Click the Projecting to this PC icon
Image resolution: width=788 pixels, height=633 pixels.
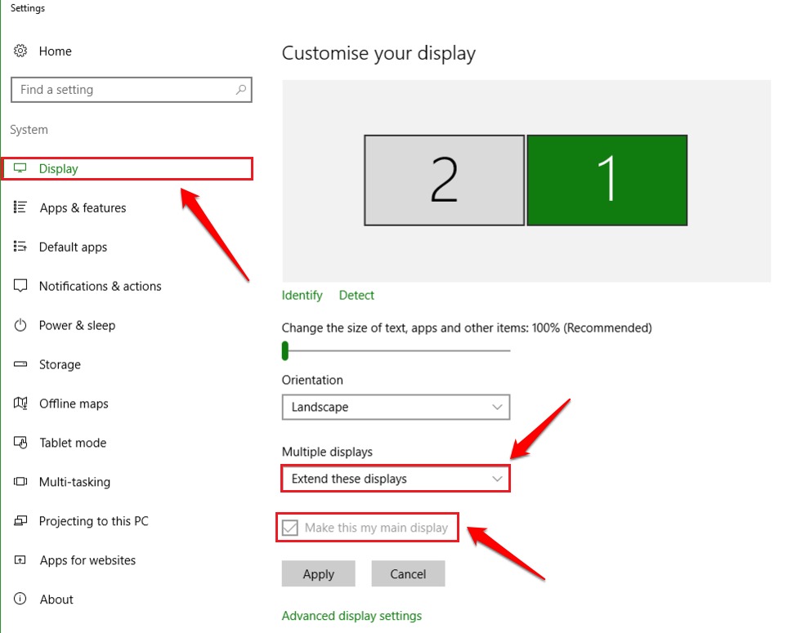20,520
